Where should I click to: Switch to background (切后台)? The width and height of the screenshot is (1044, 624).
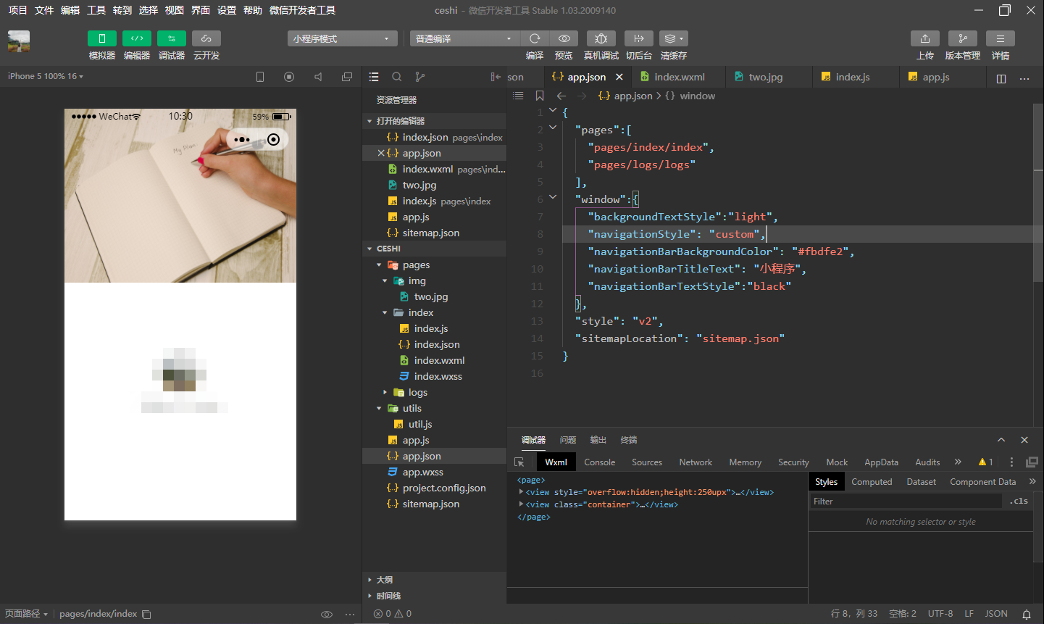pyautogui.click(x=639, y=38)
